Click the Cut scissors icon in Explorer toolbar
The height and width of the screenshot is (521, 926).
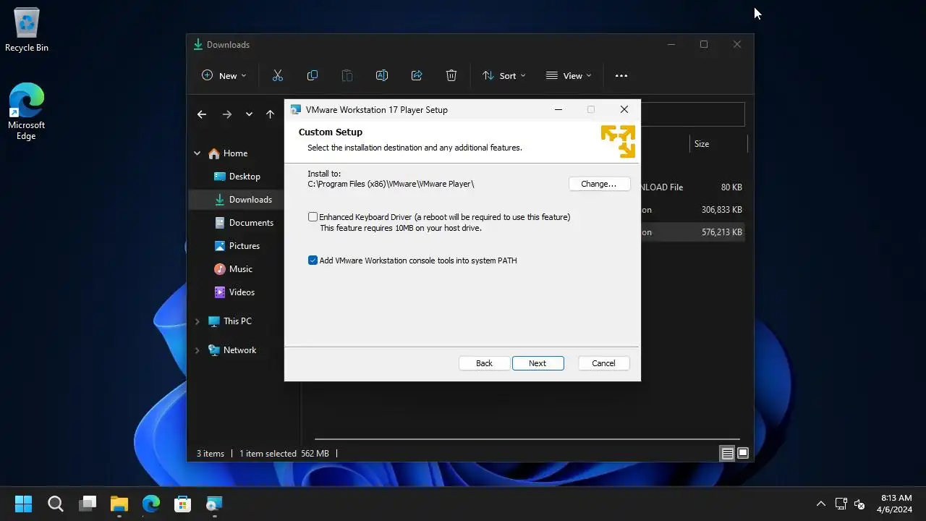coord(278,75)
